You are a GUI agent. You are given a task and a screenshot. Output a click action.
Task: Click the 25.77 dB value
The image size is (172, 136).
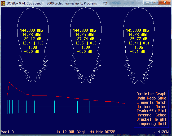click(x=139, y=39)
